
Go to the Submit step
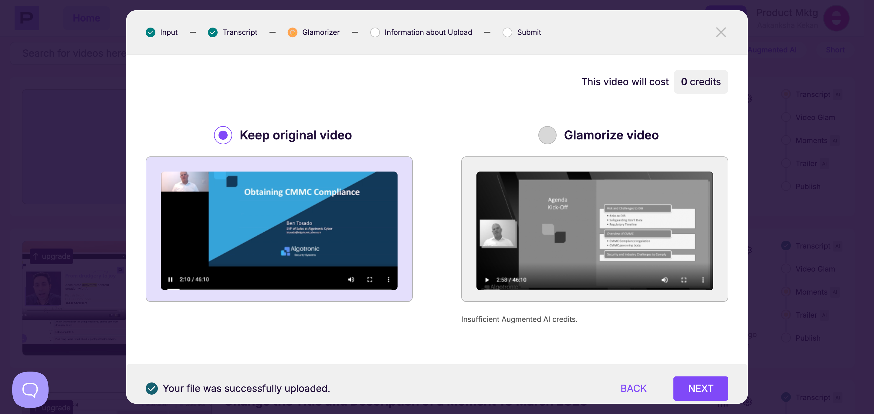[521, 32]
